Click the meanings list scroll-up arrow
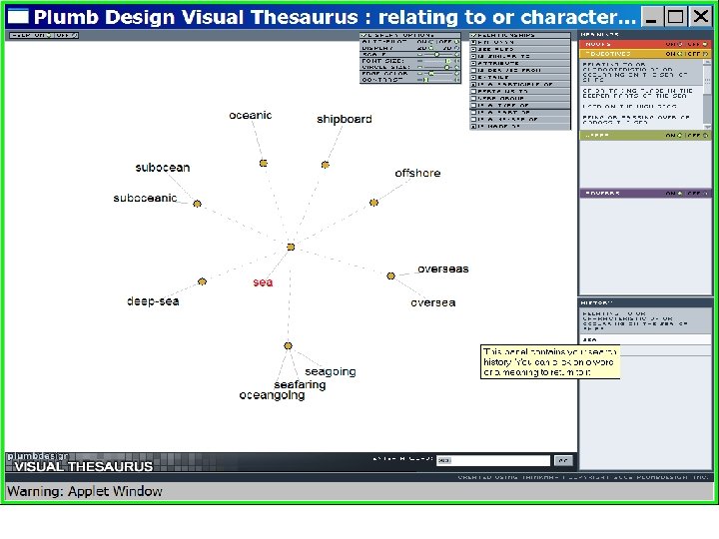The image size is (719, 539). point(708,62)
